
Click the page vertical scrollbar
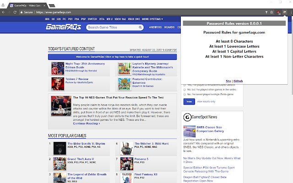(292, 56)
